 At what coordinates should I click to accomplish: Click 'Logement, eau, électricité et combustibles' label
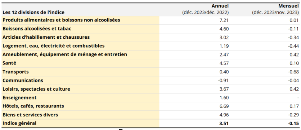pos(54,46)
